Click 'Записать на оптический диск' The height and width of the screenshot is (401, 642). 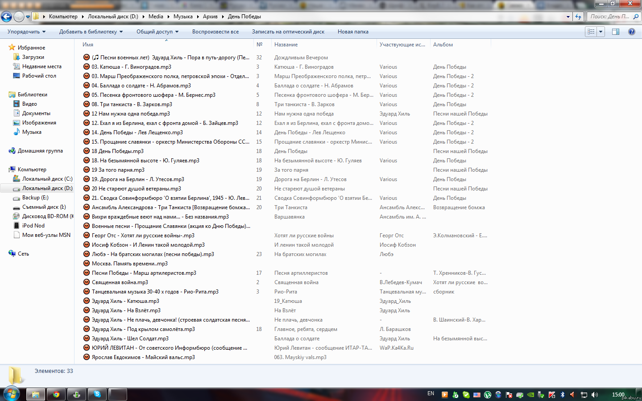click(288, 32)
